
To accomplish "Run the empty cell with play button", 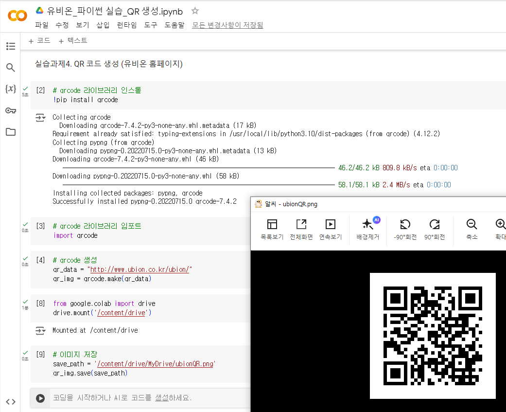I will tap(41, 398).
